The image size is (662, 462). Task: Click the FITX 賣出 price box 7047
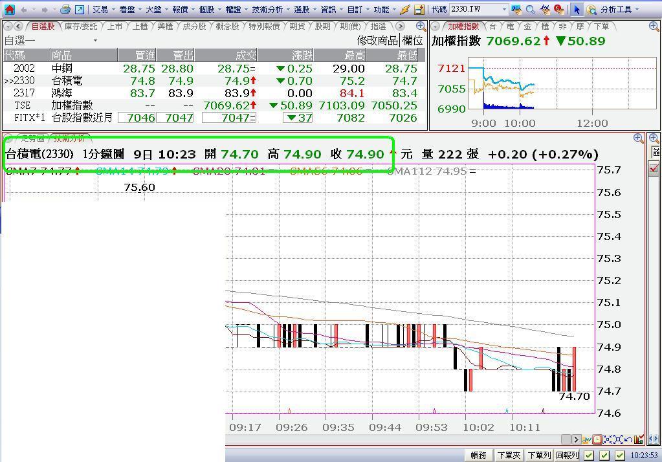click(175, 118)
